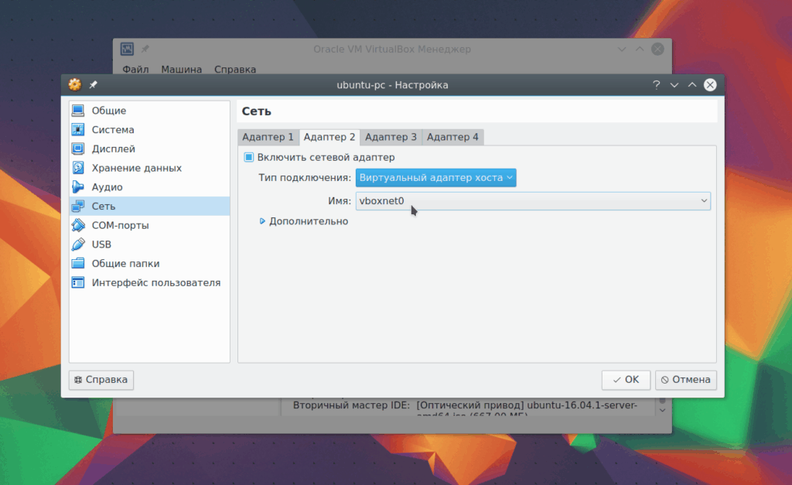Click the Отмена button
Viewport: 792px width, 485px height.
pos(686,380)
